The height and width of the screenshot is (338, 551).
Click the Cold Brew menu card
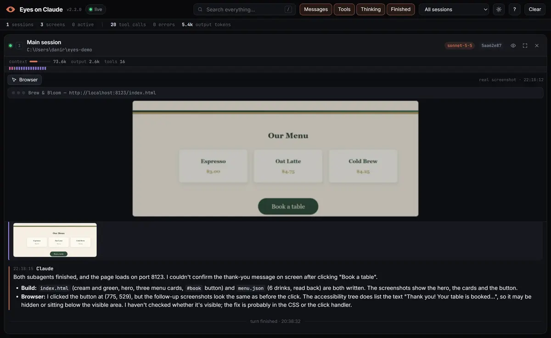pos(363,166)
